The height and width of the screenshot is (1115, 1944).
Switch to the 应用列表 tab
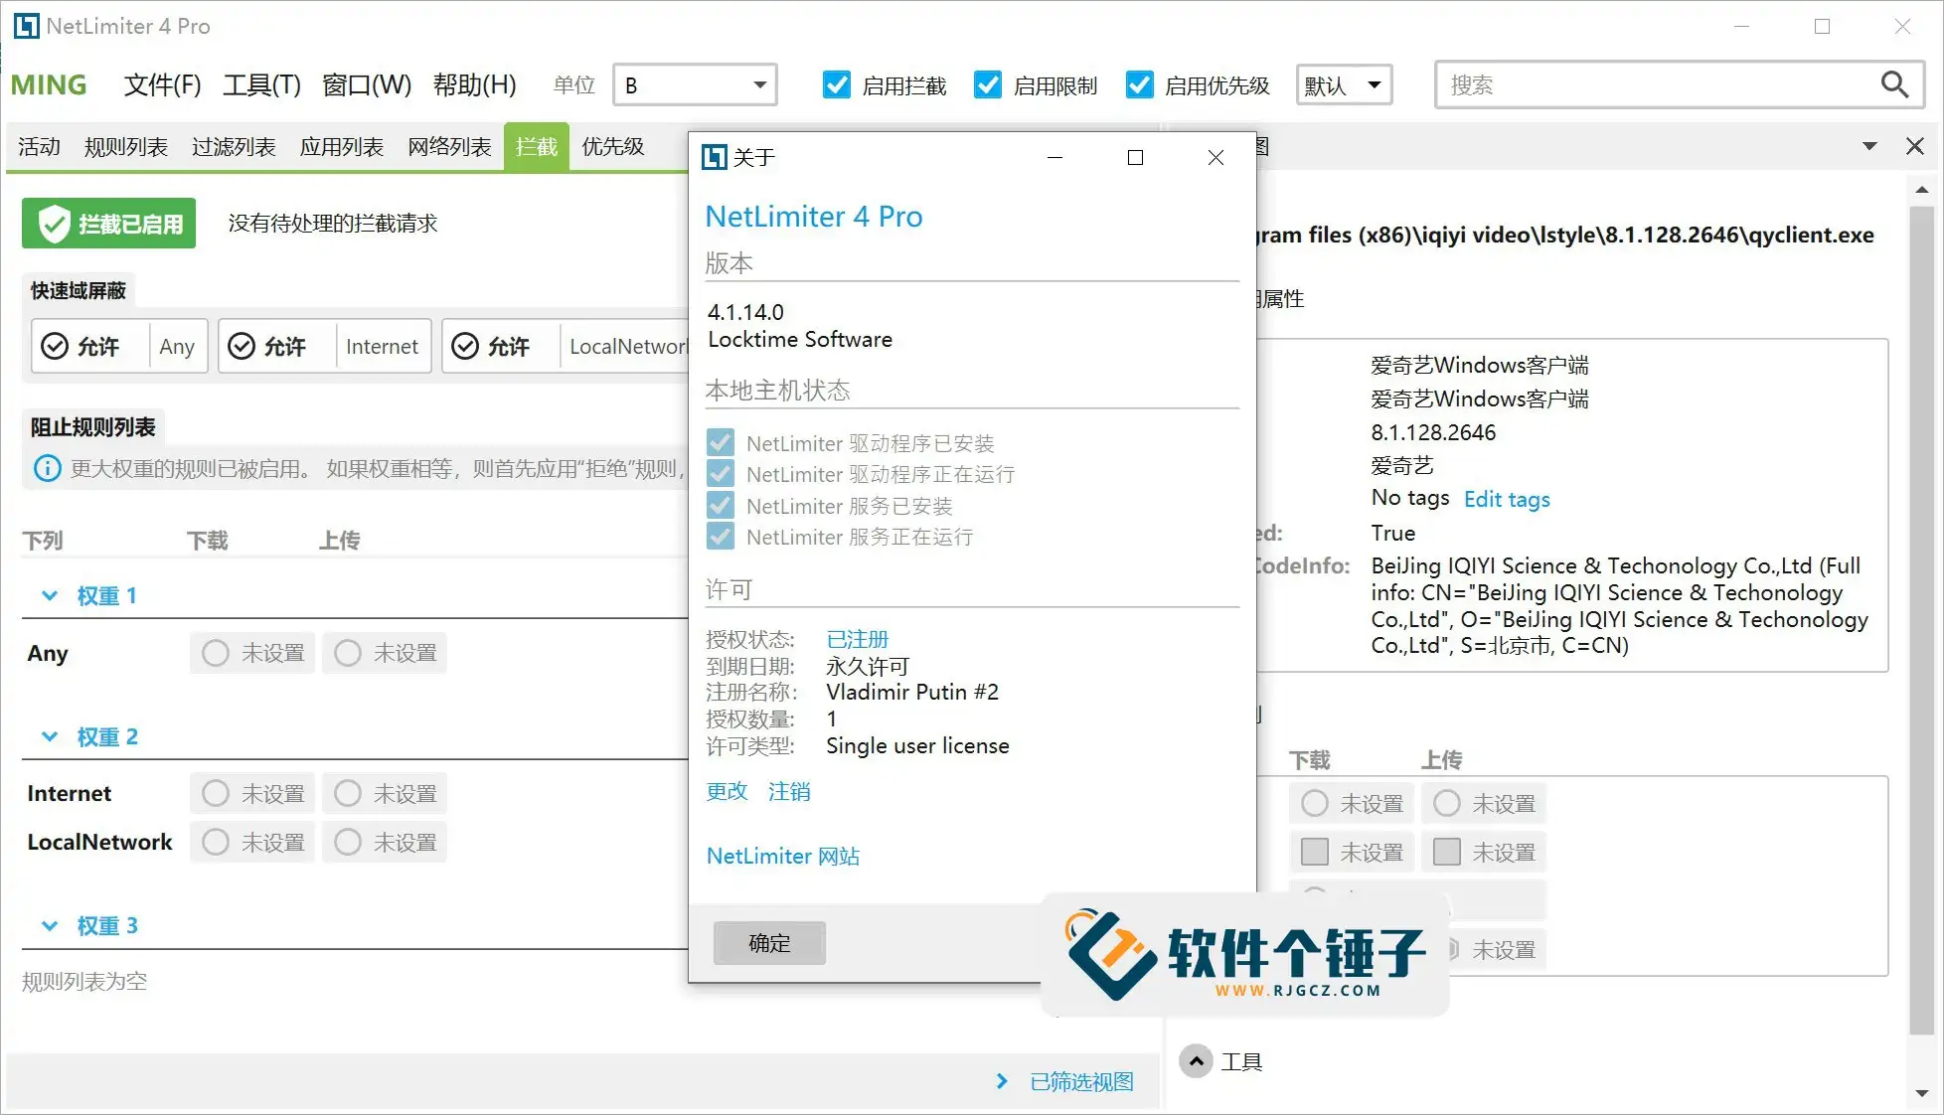tap(342, 147)
